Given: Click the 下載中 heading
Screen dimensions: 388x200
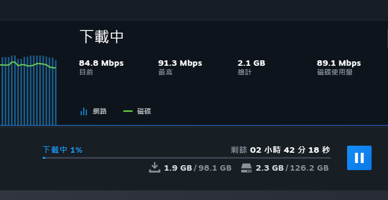Looking at the screenshot, I should tap(102, 37).
